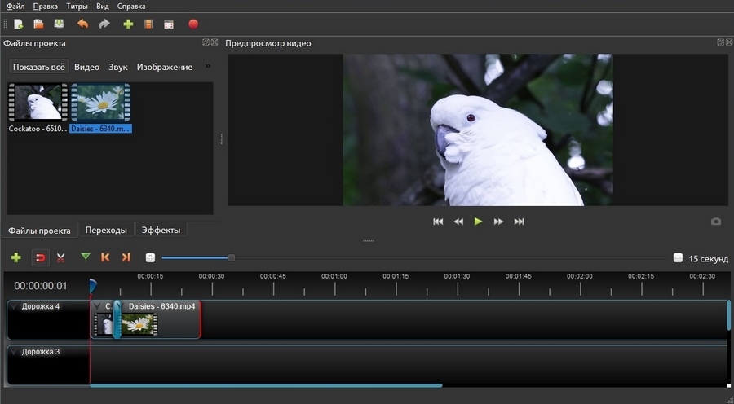This screenshot has width=734, height=404.
Task: Select the Daisies - 6340.mp4 timeline clip
Action: (x=161, y=319)
